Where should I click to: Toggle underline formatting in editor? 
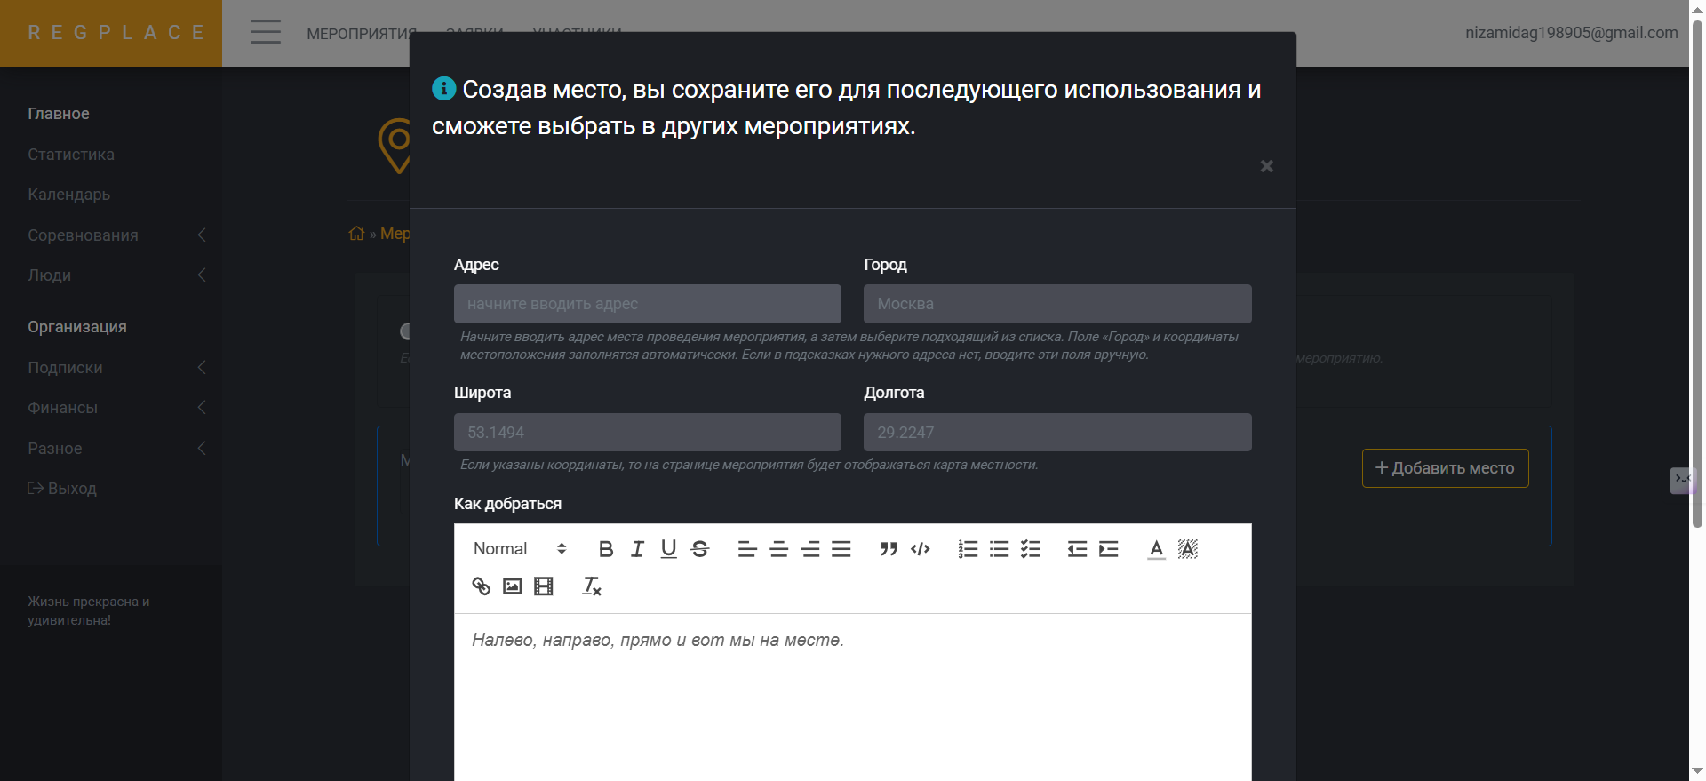coord(669,549)
